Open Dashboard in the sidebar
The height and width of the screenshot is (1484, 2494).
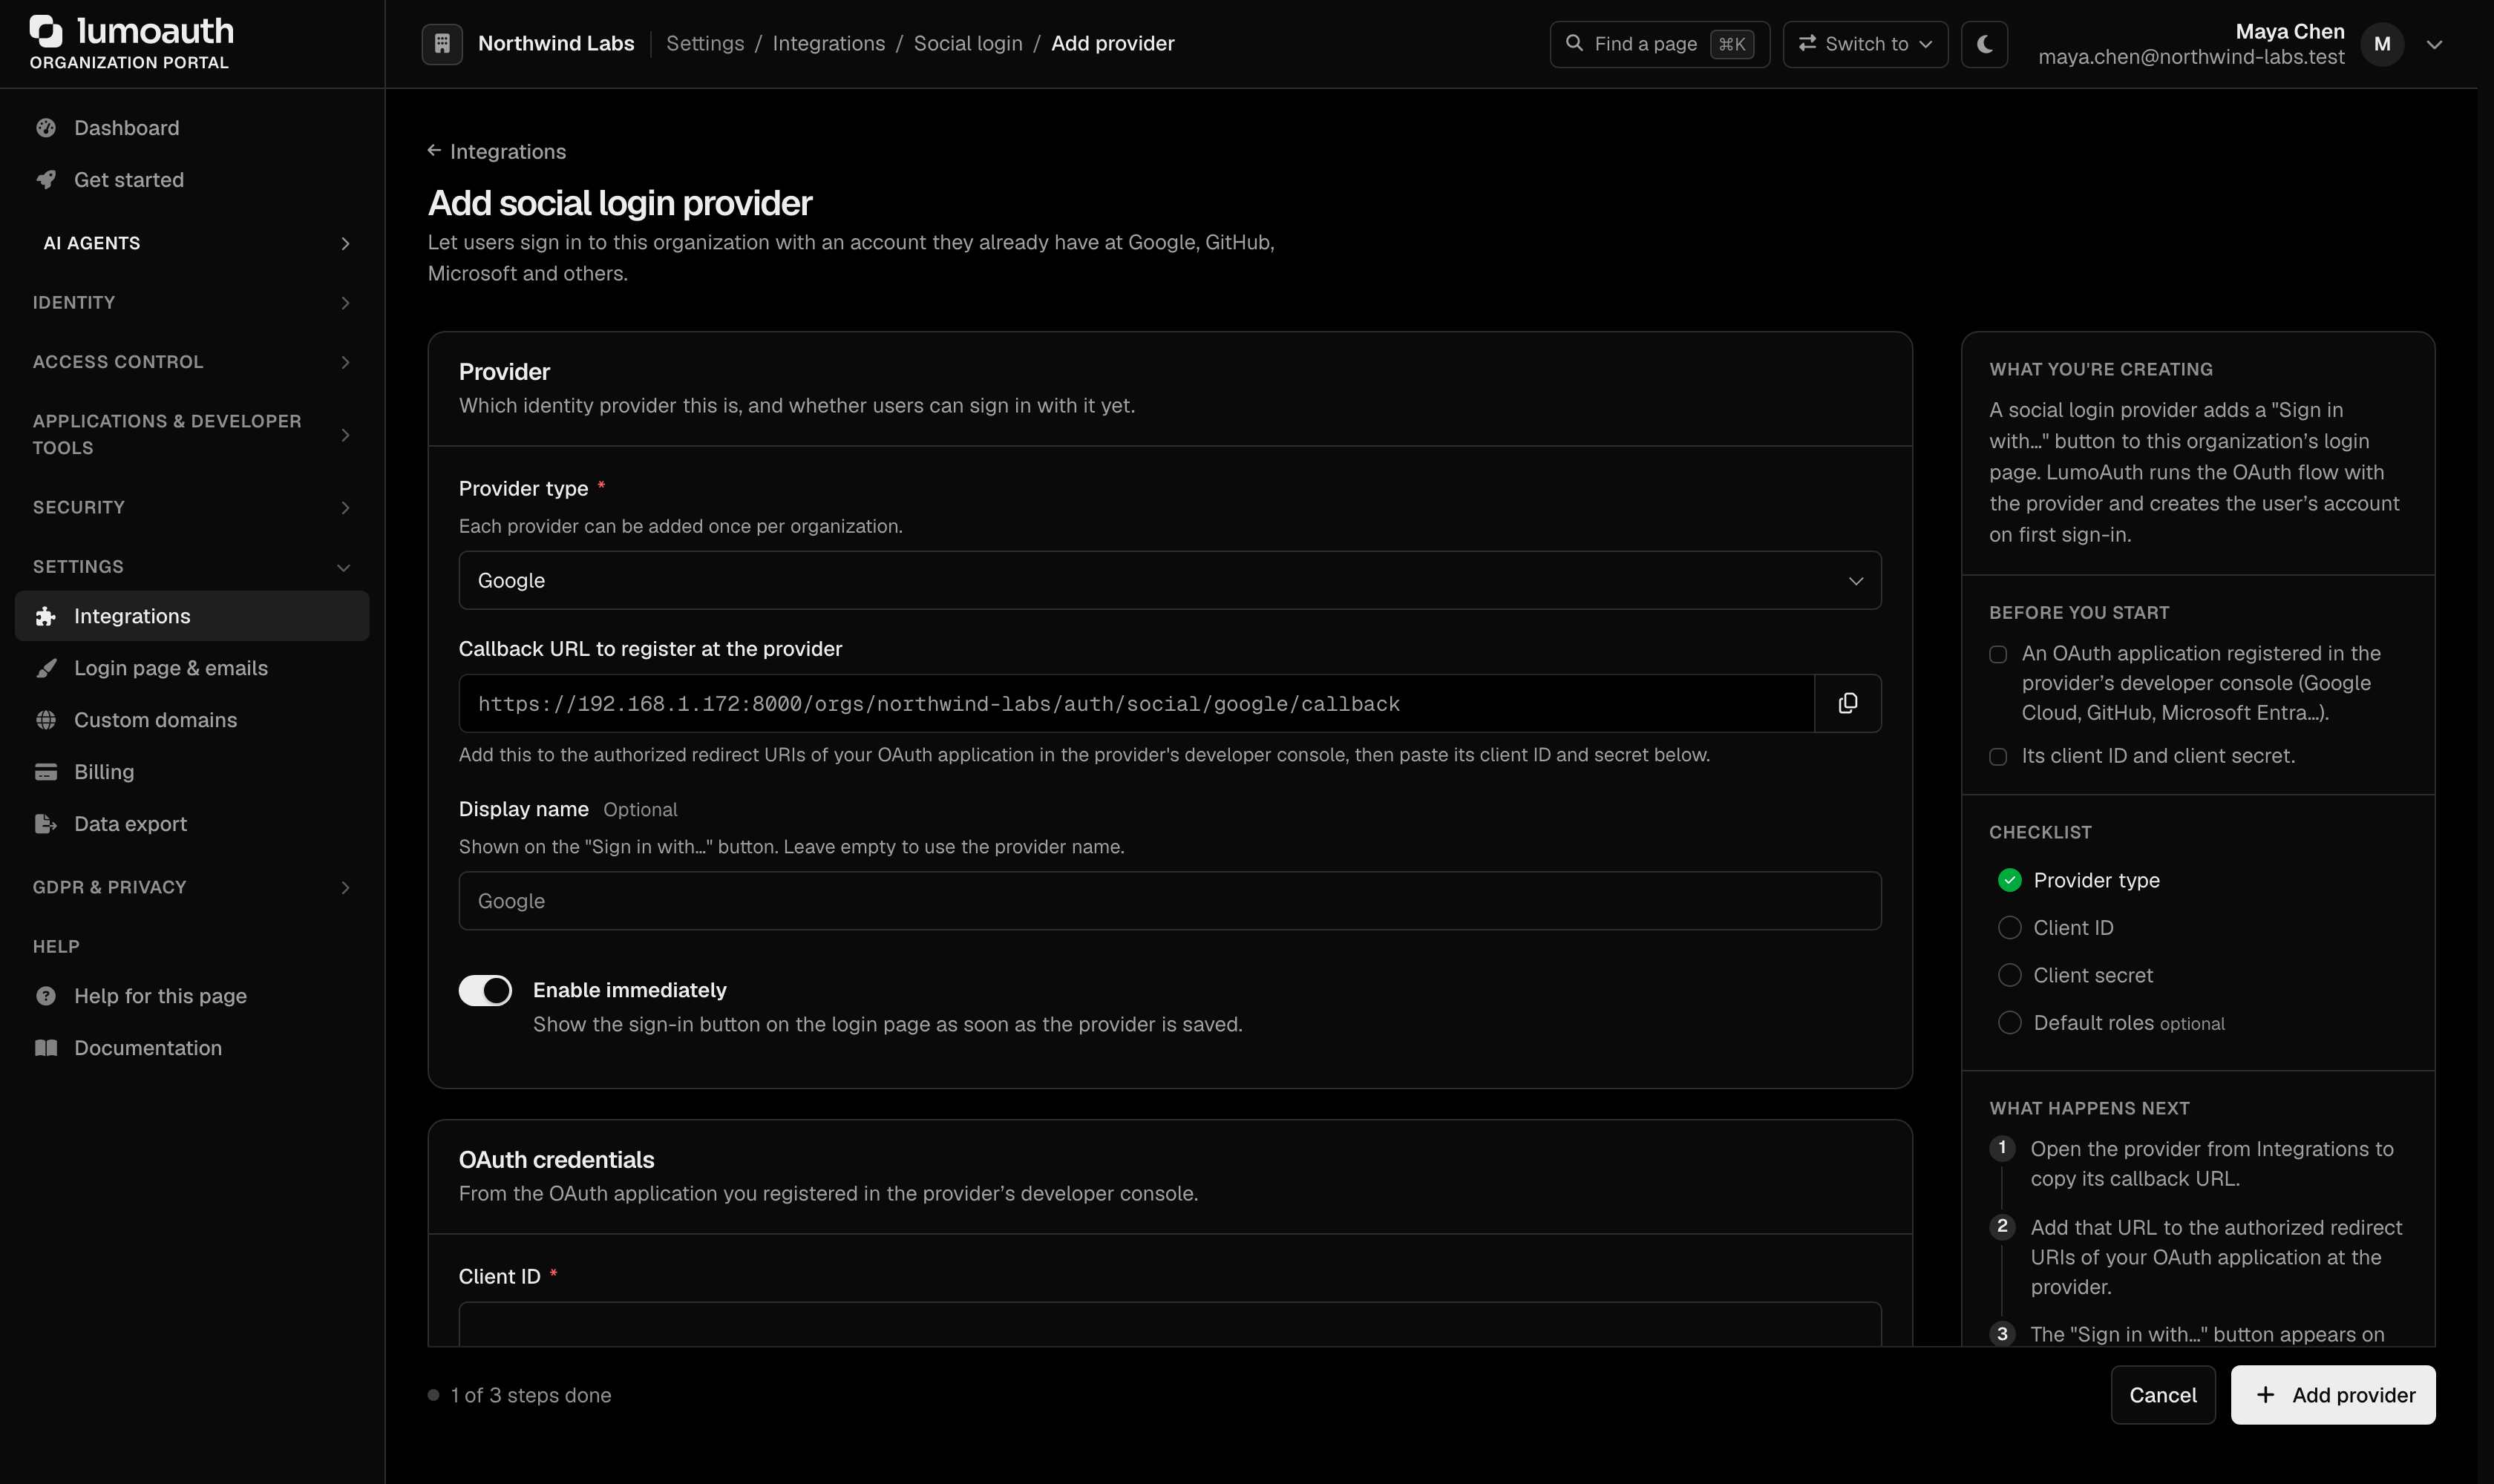tap(191, 128)
